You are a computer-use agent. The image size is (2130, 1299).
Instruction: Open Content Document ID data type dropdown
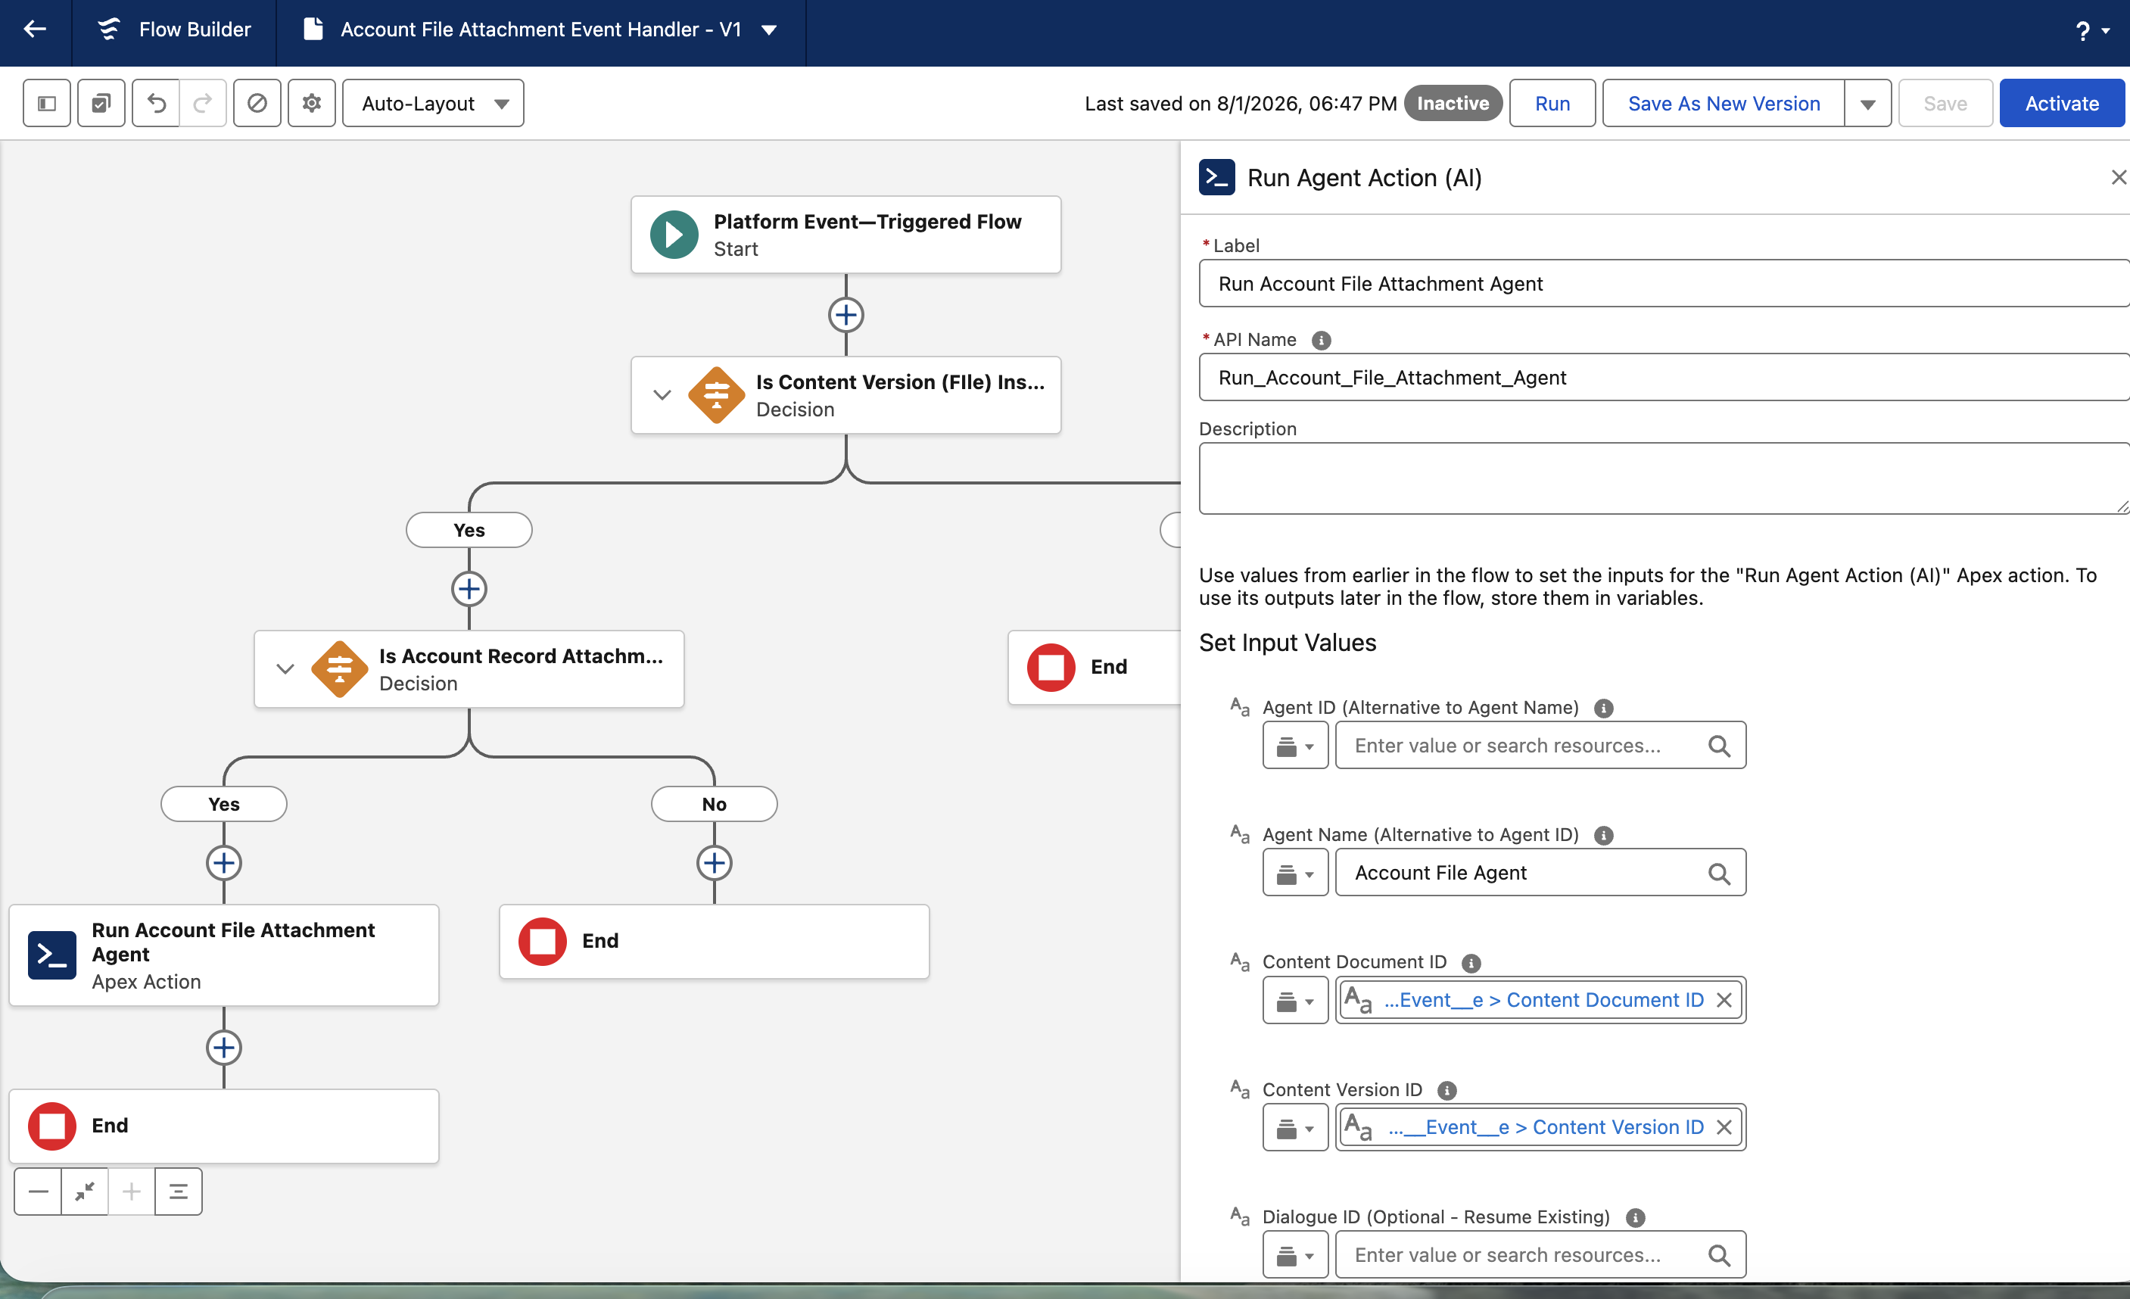1295,1000
